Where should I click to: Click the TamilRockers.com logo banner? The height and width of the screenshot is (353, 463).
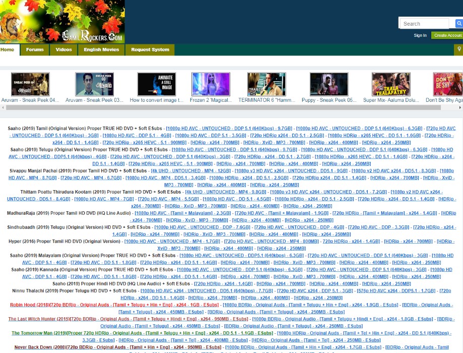[62, 22]
